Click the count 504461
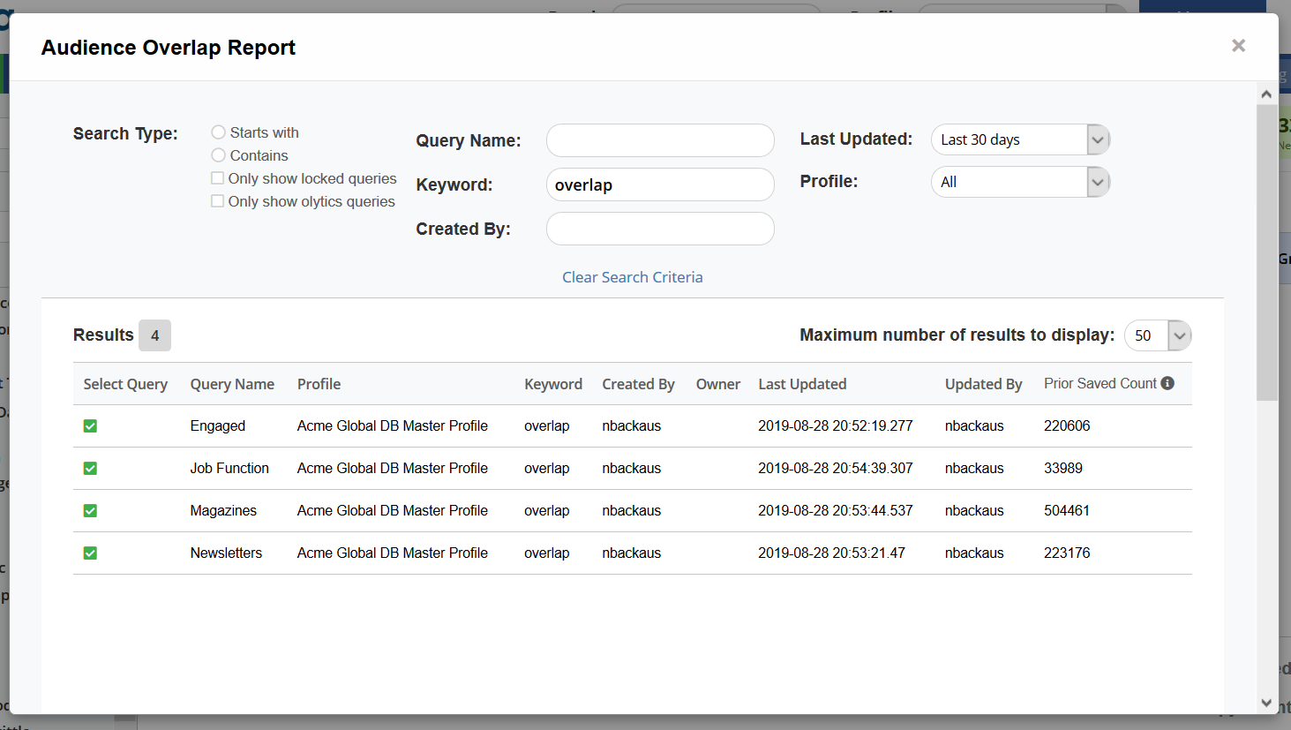Screen dimensions: 1291x730 1067,511
